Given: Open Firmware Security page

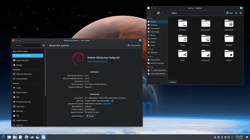Looking at the screenshot, I should (28, 102).
